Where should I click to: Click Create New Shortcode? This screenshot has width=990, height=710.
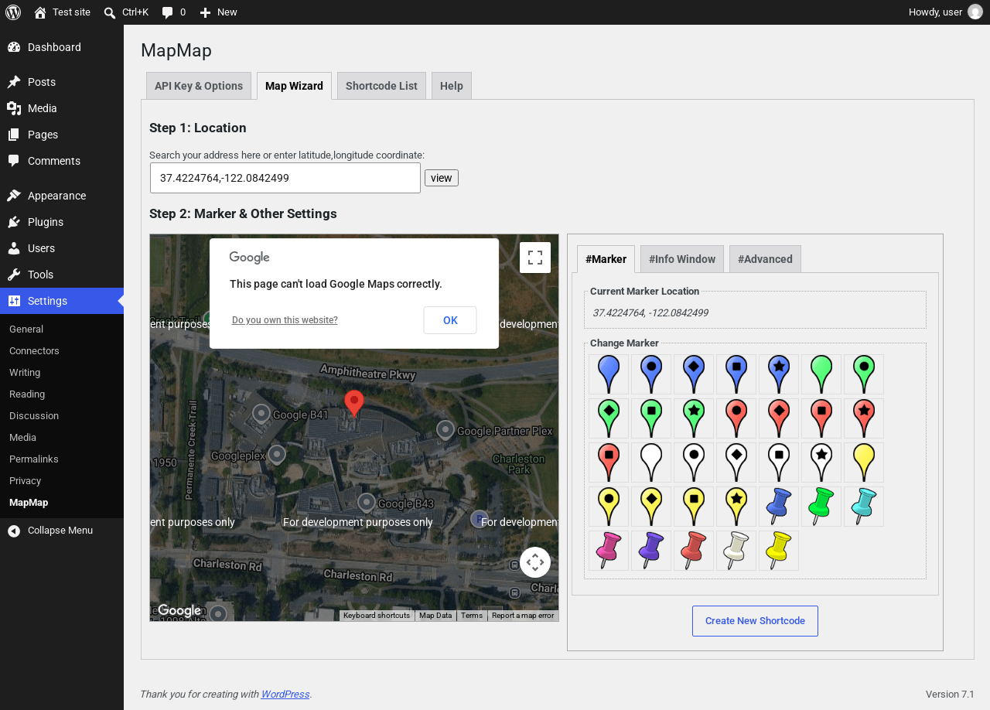pos(755,621)
